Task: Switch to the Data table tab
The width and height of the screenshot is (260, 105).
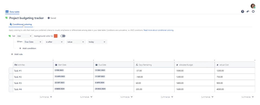Action: tap(12, 12)
